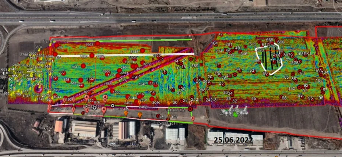The height and width of the screenshot is (157, 342).
Task: Click the 25.06.2022 date stamp
Action: point(233,140)
